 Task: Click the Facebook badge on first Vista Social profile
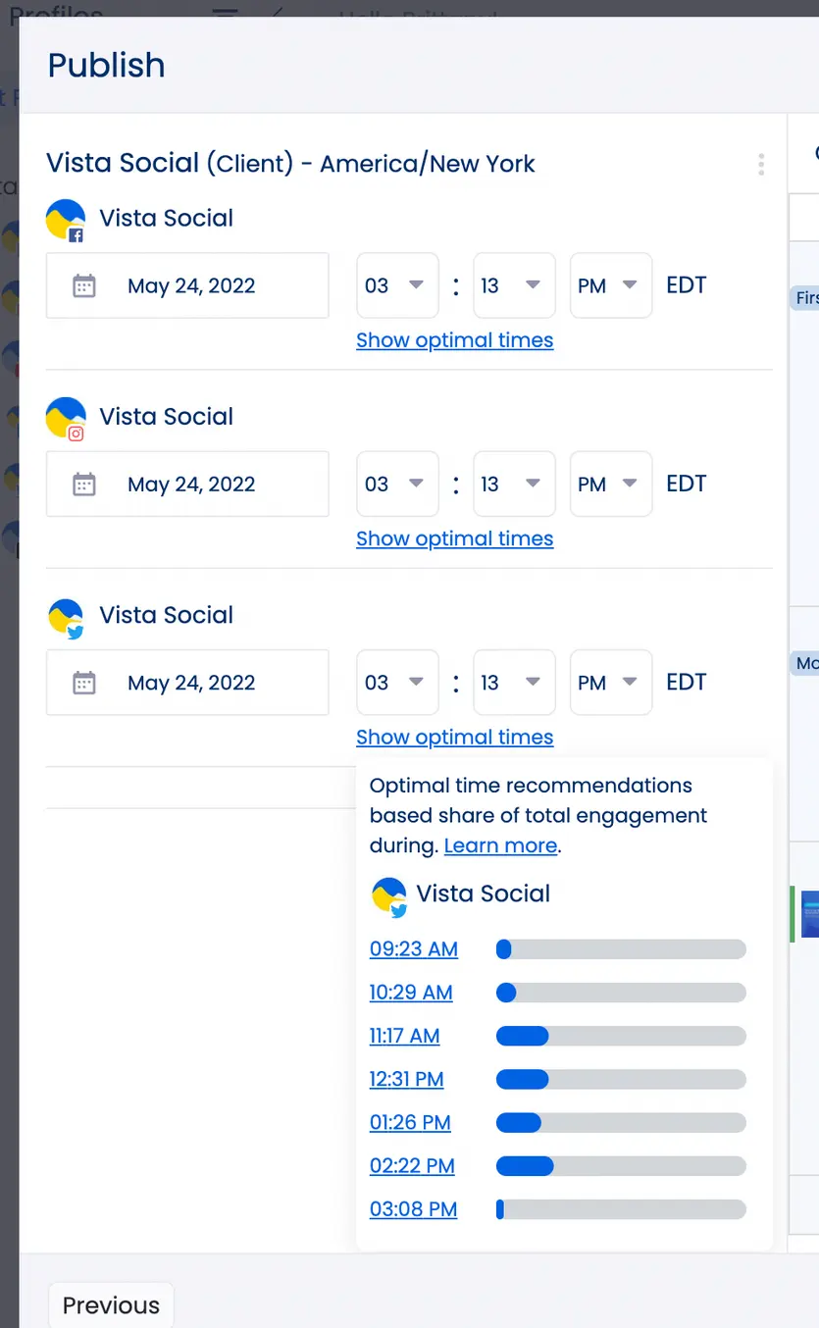click(77, 235)
